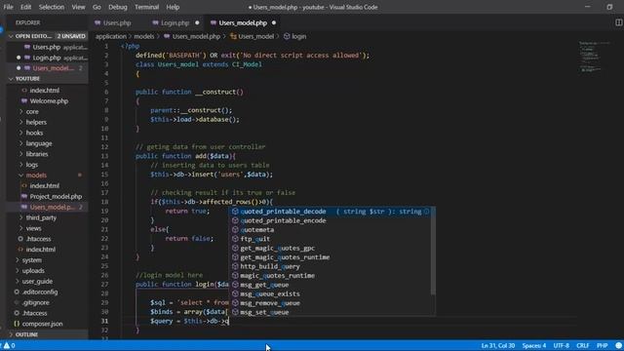Expand the third_party folder
The image size is (624, 351).
pos(41,217)
